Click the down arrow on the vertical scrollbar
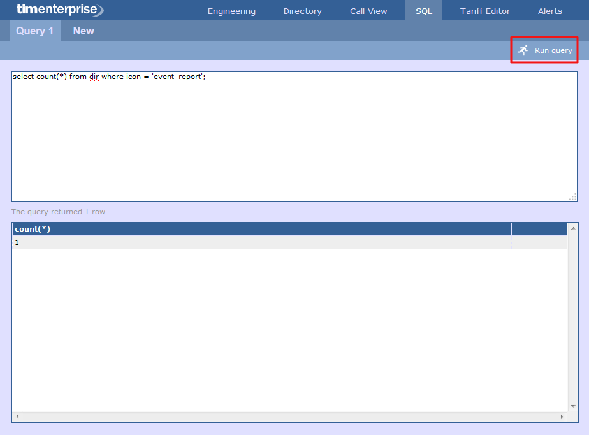This screenshot has height=435, width=589. (572, 406)
